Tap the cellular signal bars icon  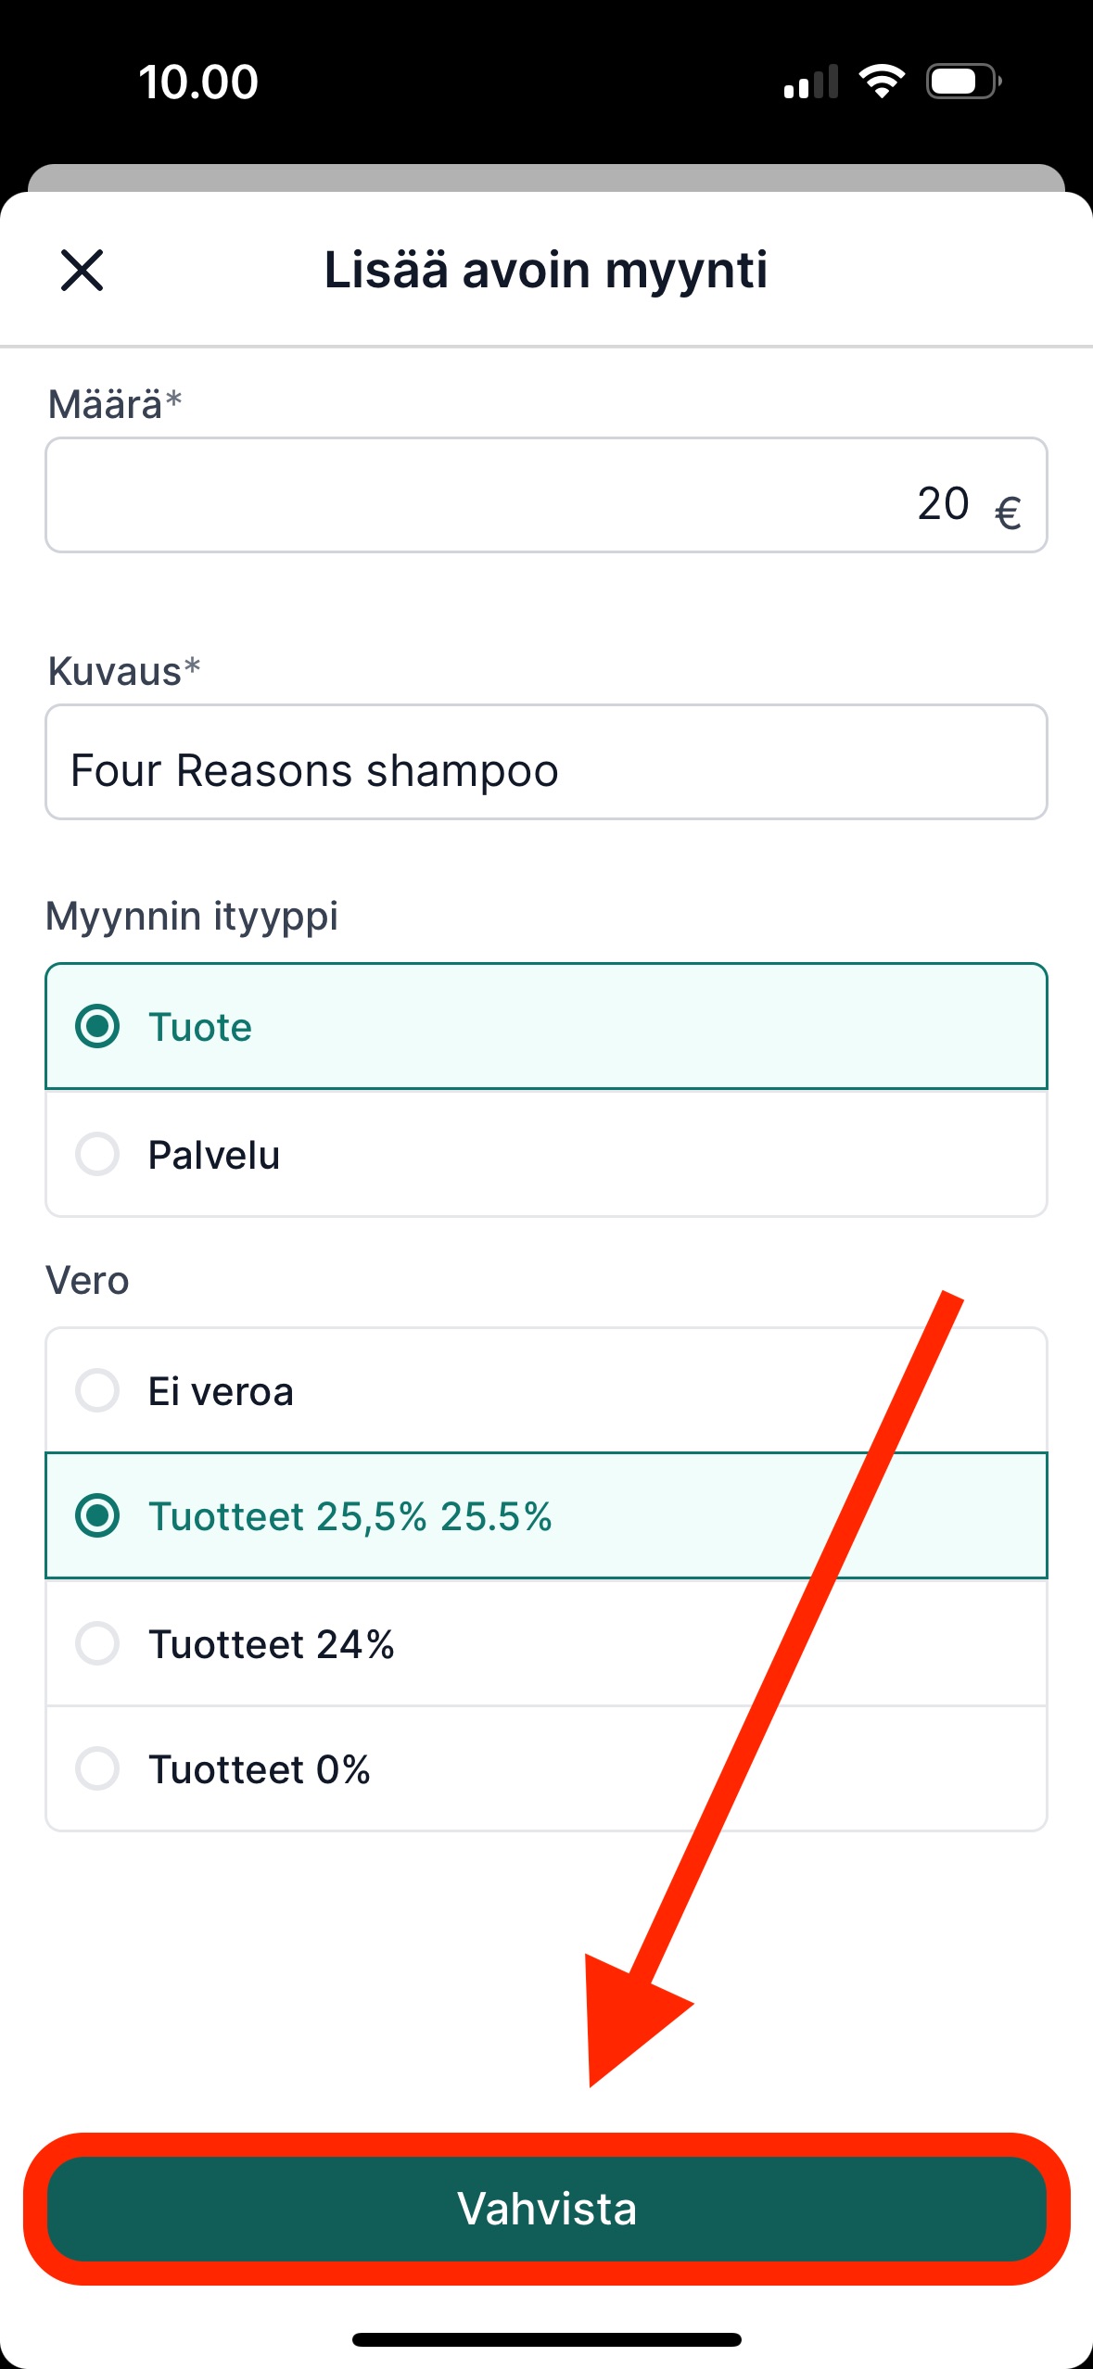click(x=811, y=82)
